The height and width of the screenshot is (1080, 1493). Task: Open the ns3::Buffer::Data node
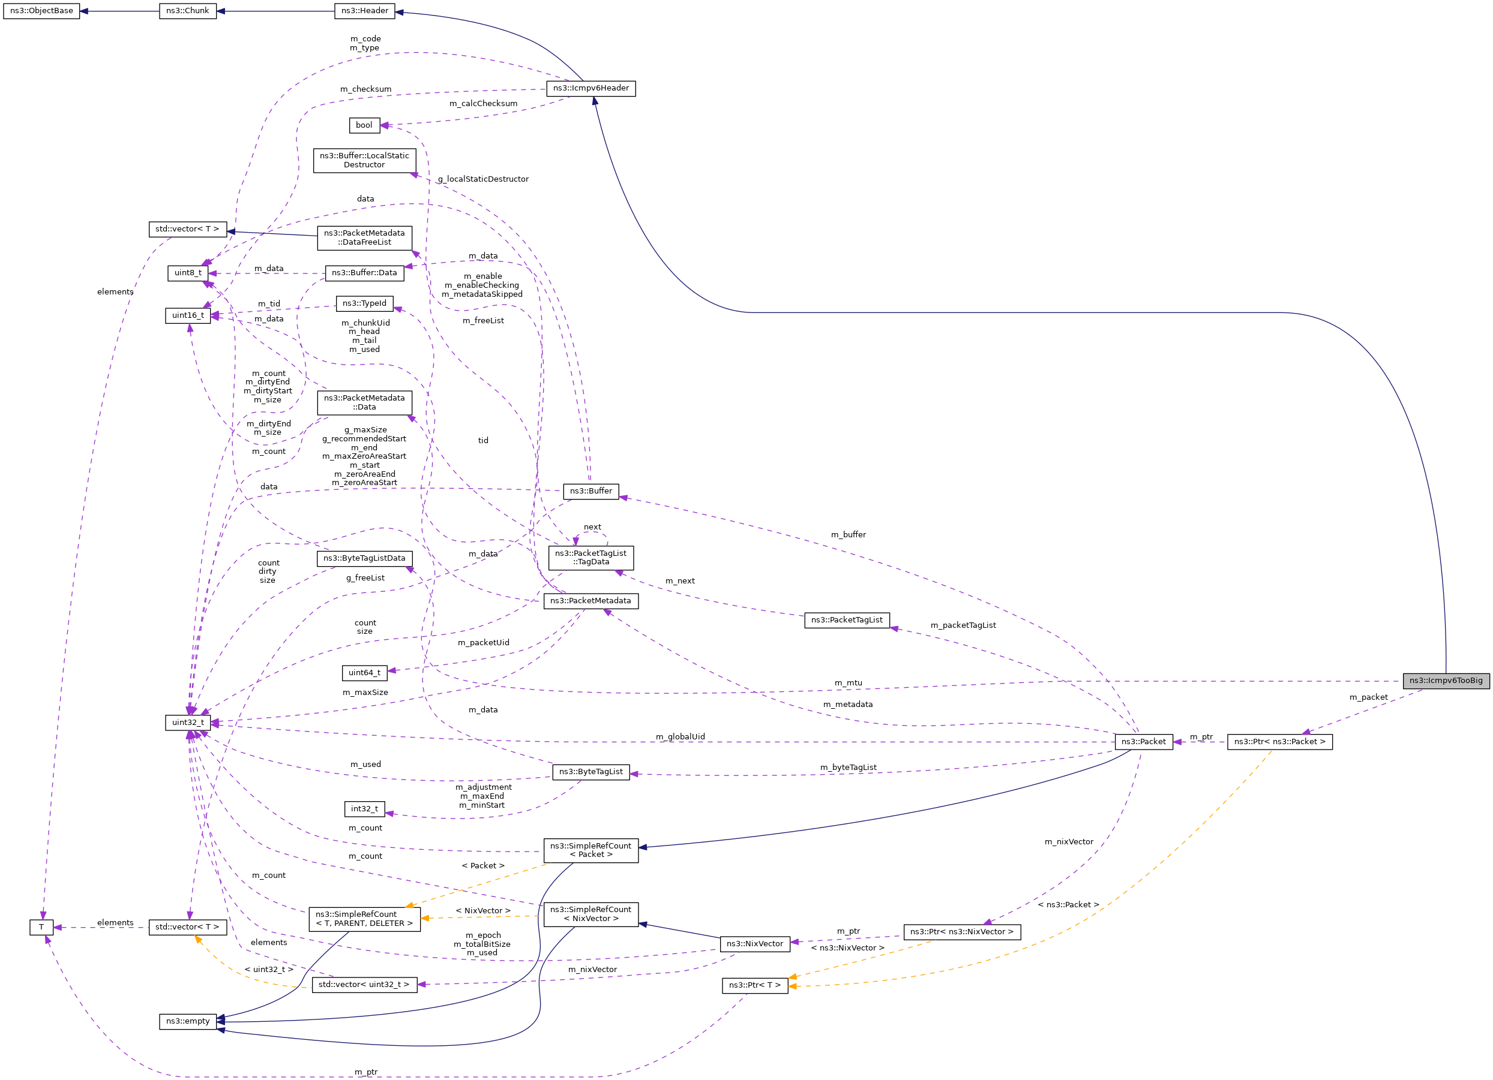(365, 273)
